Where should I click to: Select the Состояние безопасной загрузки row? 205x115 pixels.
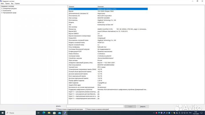point(108,49)
